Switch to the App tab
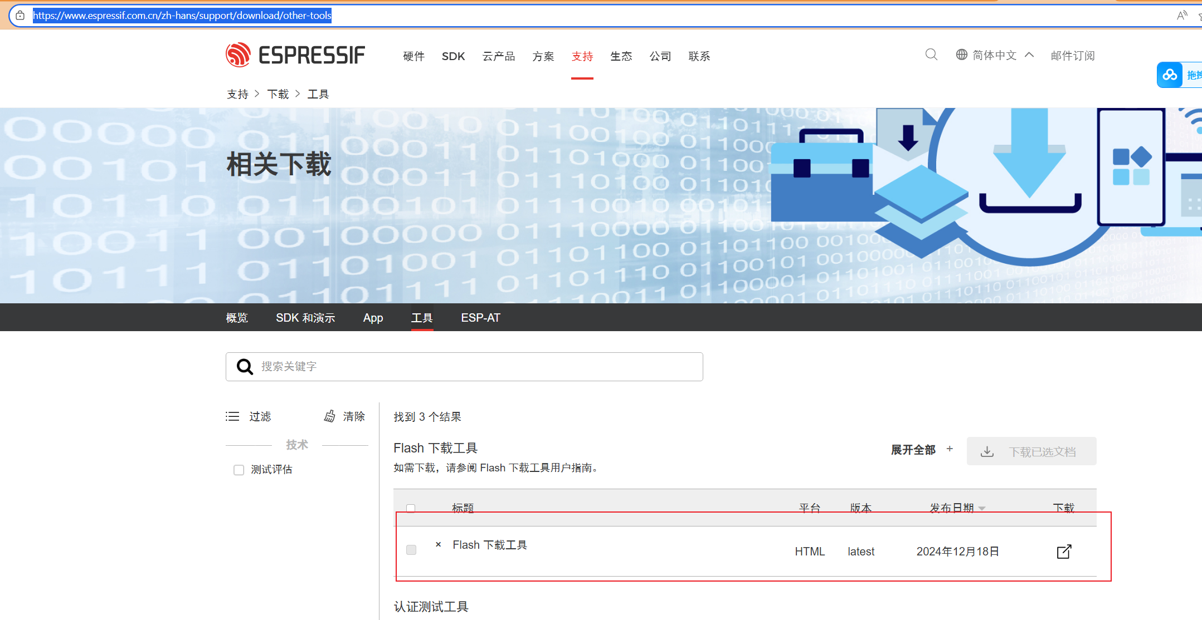 (373, 318)
